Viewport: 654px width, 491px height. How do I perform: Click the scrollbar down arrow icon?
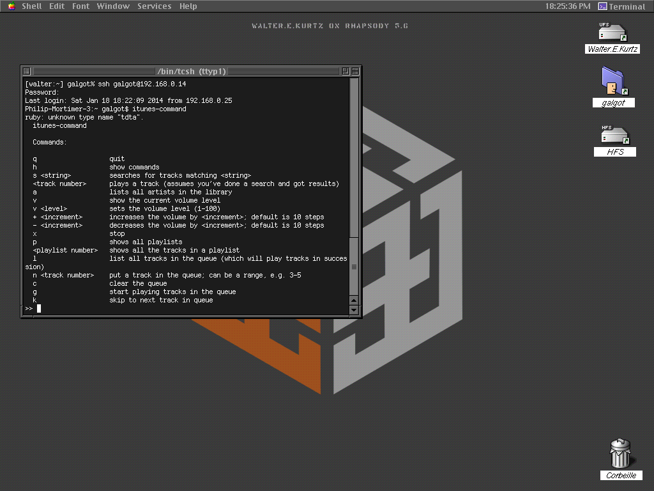tap(354, 310)
